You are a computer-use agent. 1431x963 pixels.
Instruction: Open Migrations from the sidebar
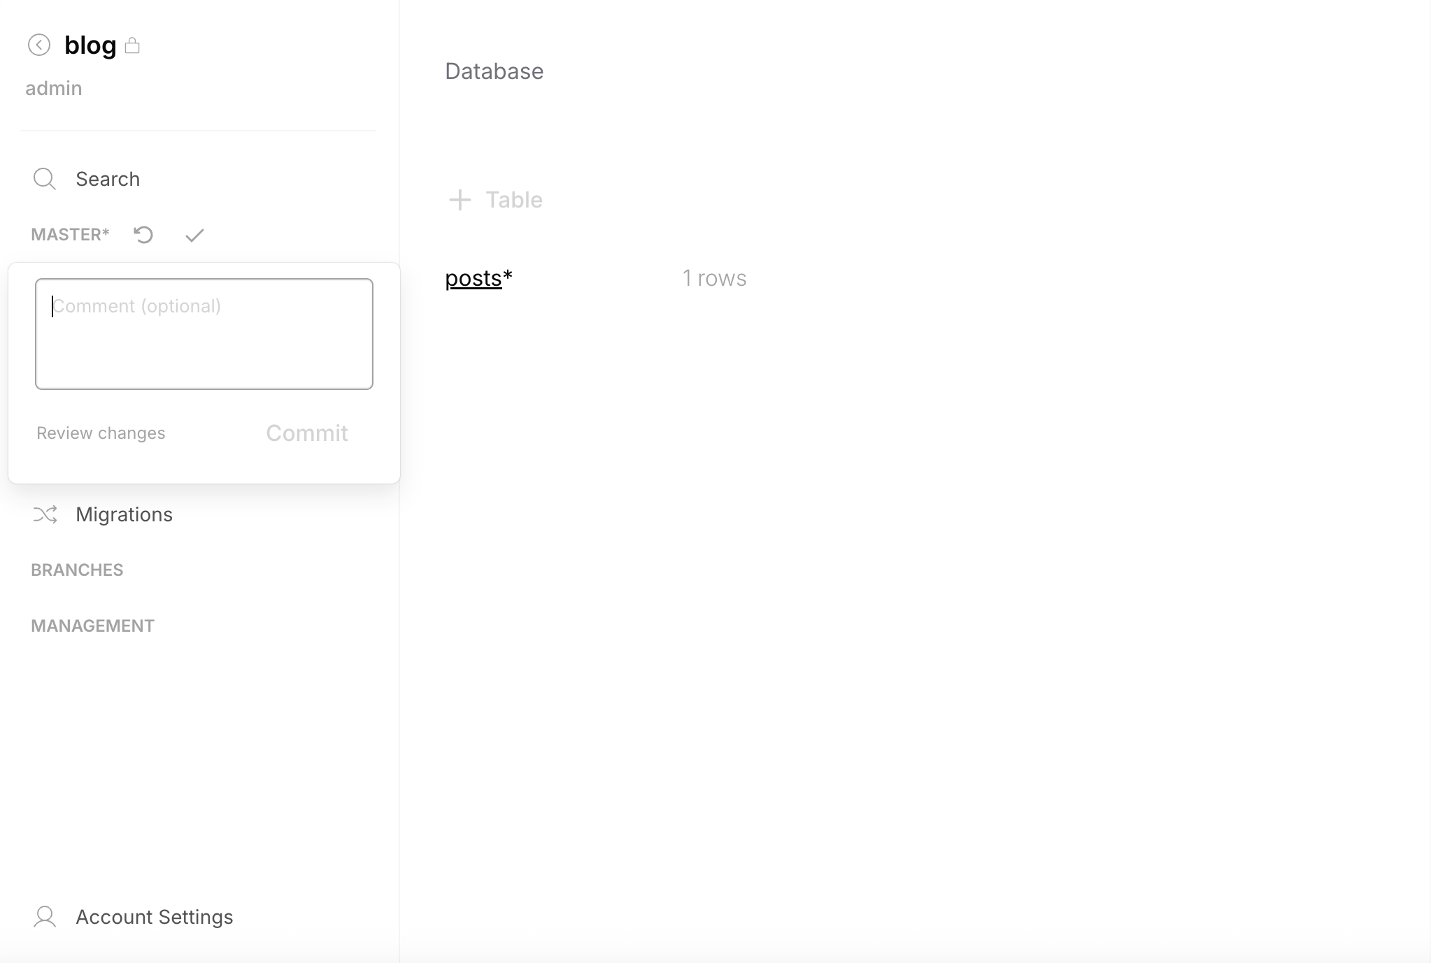(124, 514)
